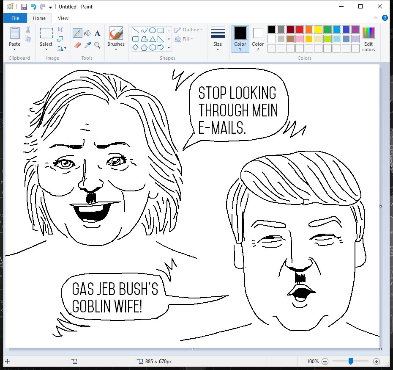Click the rectangular Select tool

pos(46,33)
